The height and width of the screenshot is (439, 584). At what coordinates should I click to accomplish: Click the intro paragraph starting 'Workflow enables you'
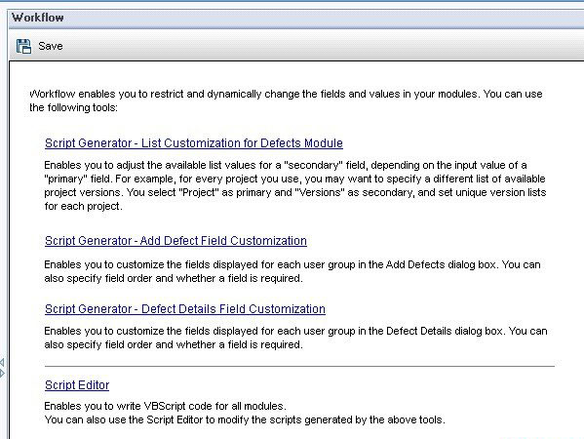(286, 100)
